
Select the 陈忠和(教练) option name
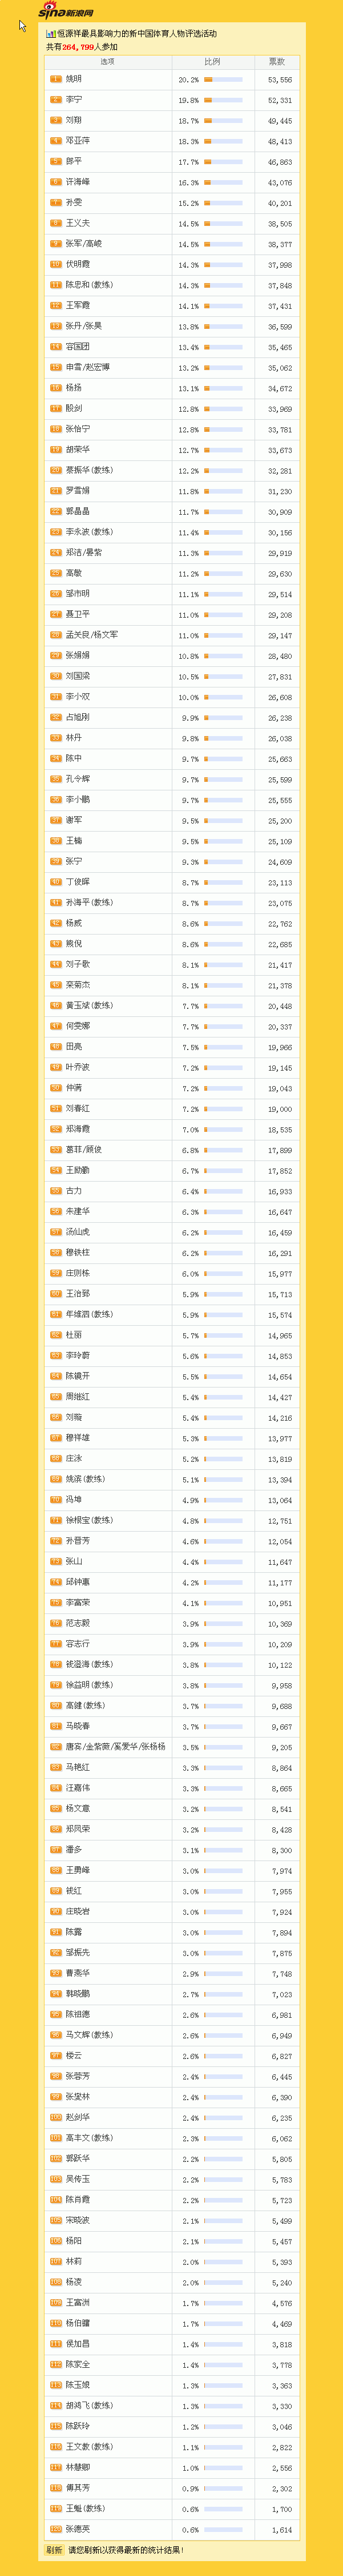(90, 285)
